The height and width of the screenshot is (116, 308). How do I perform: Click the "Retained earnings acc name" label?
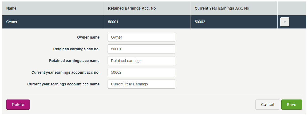click(74, 61)
